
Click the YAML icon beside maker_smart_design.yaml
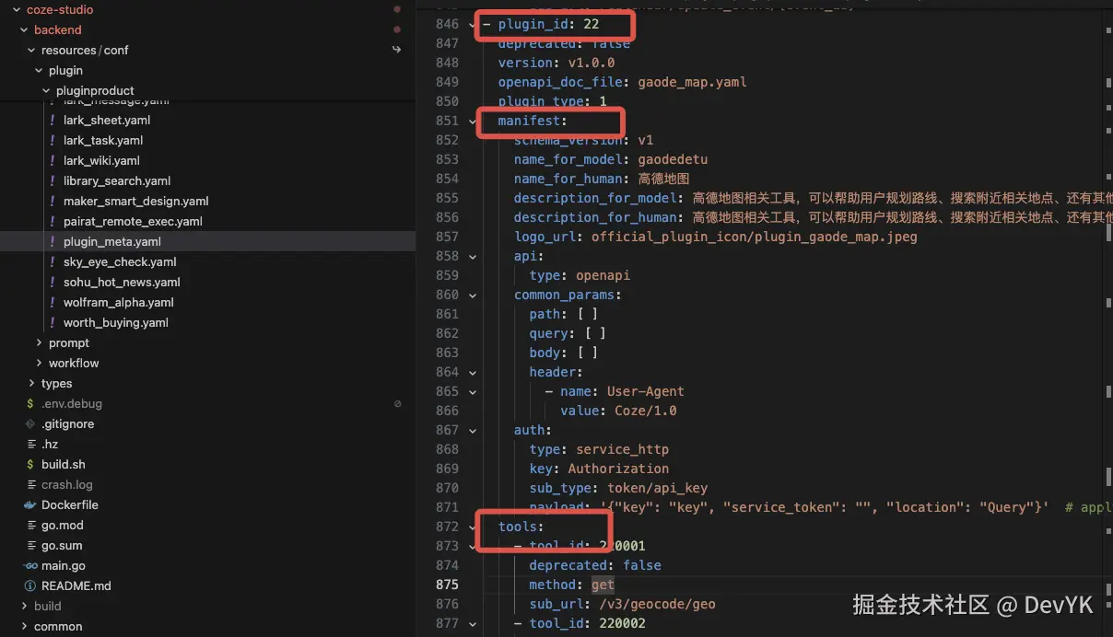pos(53,202)
